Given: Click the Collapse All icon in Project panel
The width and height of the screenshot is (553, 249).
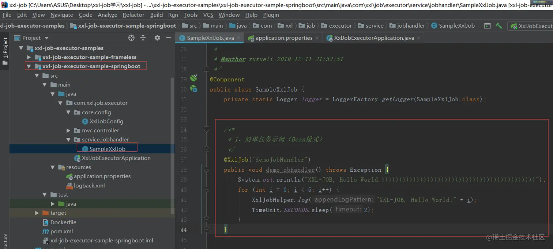Looking at the screenshot, I should tap(143, 38).
